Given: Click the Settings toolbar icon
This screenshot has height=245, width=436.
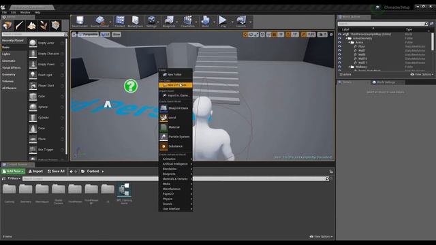Looking at the screenshot, I should click(151, 21).
